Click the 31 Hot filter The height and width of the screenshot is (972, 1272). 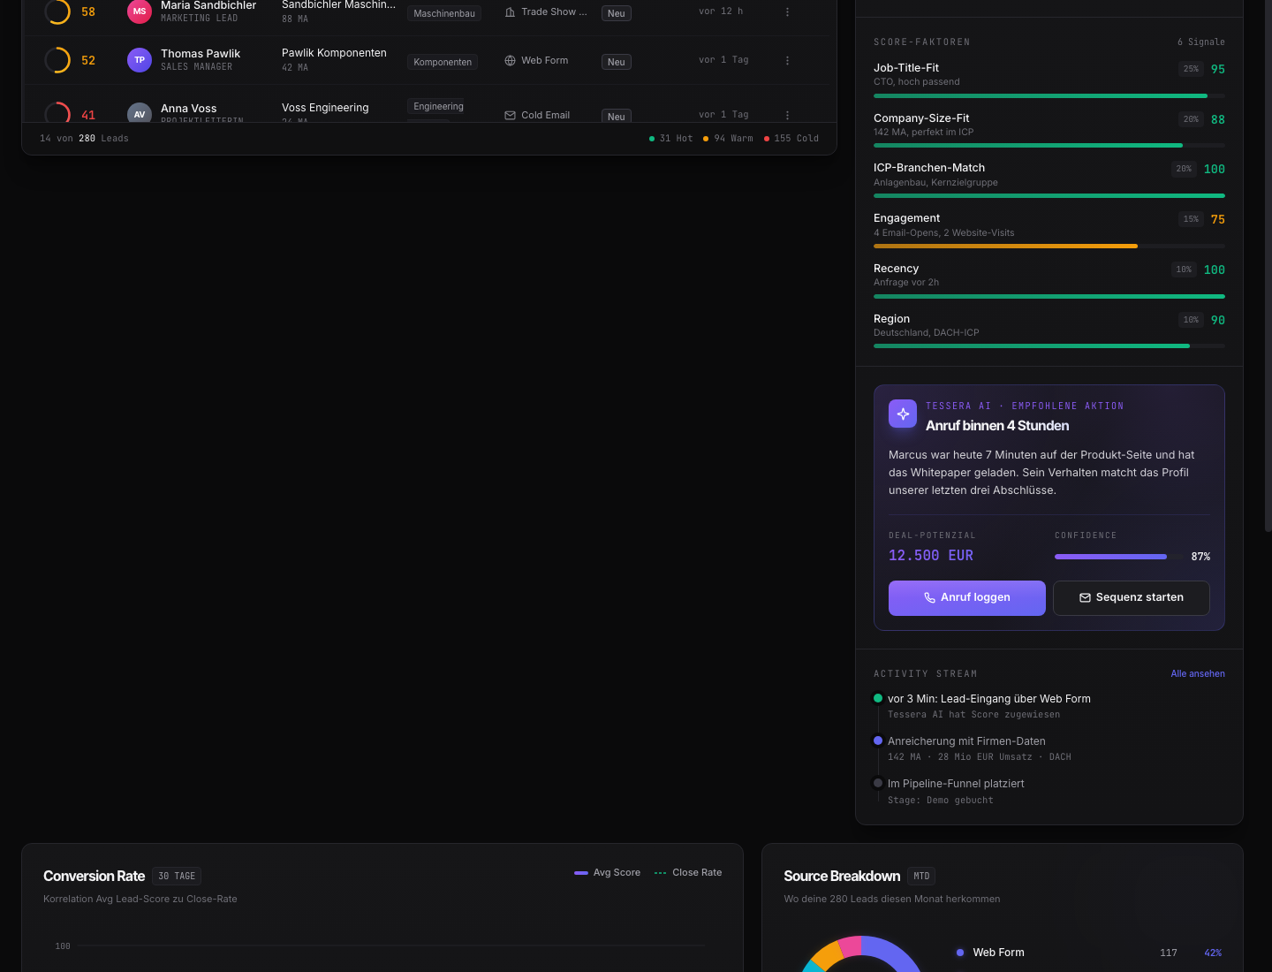pos(671,139)
